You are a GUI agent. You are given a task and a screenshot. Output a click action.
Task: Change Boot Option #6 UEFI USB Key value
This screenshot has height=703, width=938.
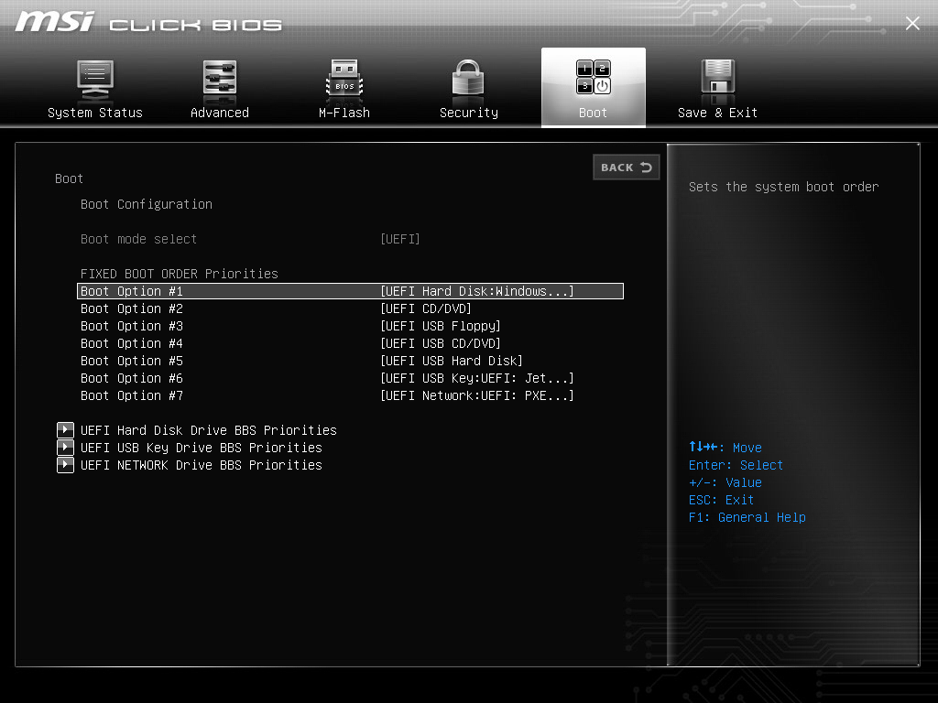476,378
